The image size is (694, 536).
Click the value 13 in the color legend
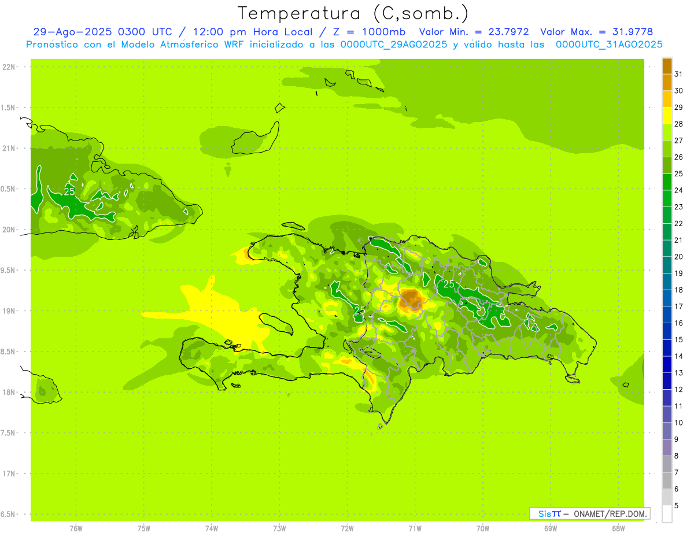[678, 372]
